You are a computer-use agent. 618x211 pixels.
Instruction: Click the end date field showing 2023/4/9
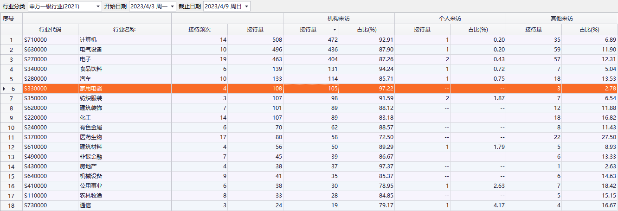[x=222, y=6]
